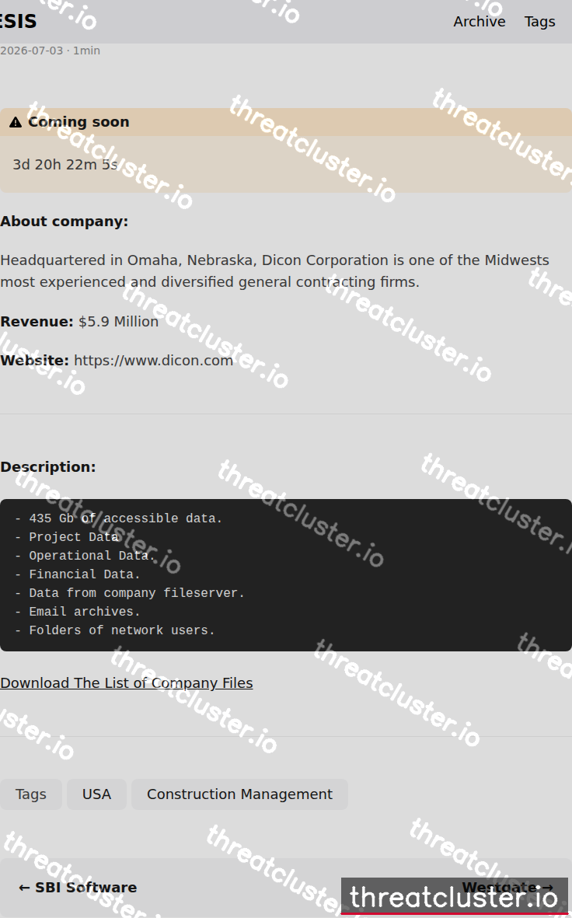The width and height of the screenshot is (572, 918).
Task: Open the Tags page in header
Action: pyautogui.click(x=539, y=22)
